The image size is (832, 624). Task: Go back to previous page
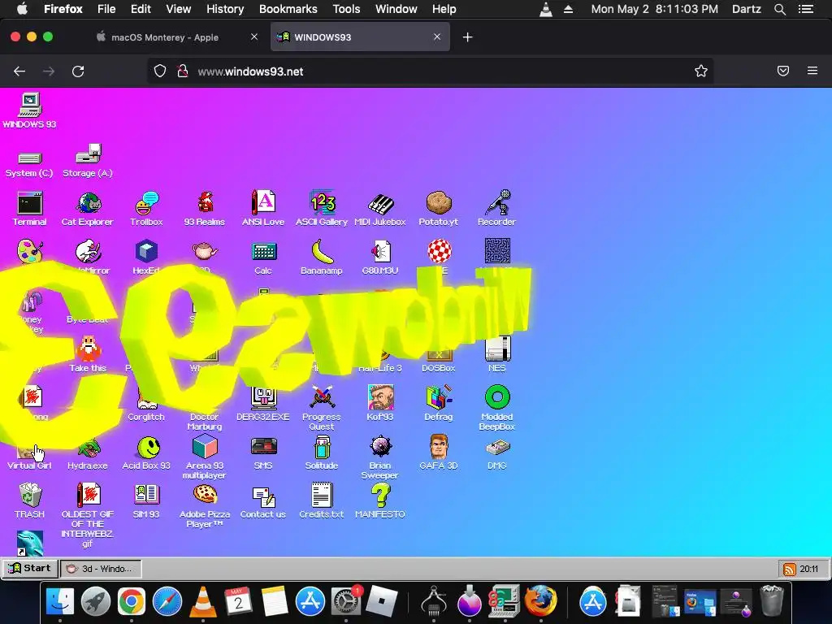[x=19, y=71]
